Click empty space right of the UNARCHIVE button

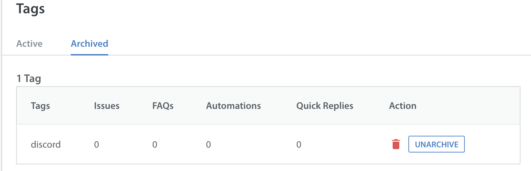coord(492,144)
